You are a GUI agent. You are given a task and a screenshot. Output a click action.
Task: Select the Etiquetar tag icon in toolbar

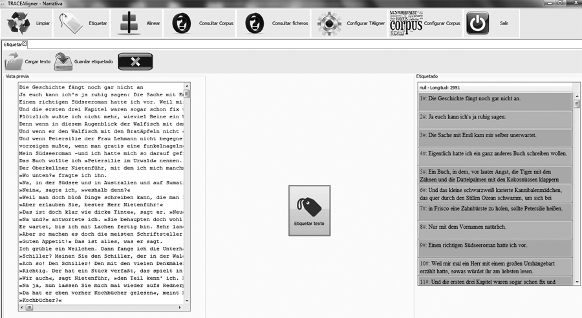[x=71, y=23]
